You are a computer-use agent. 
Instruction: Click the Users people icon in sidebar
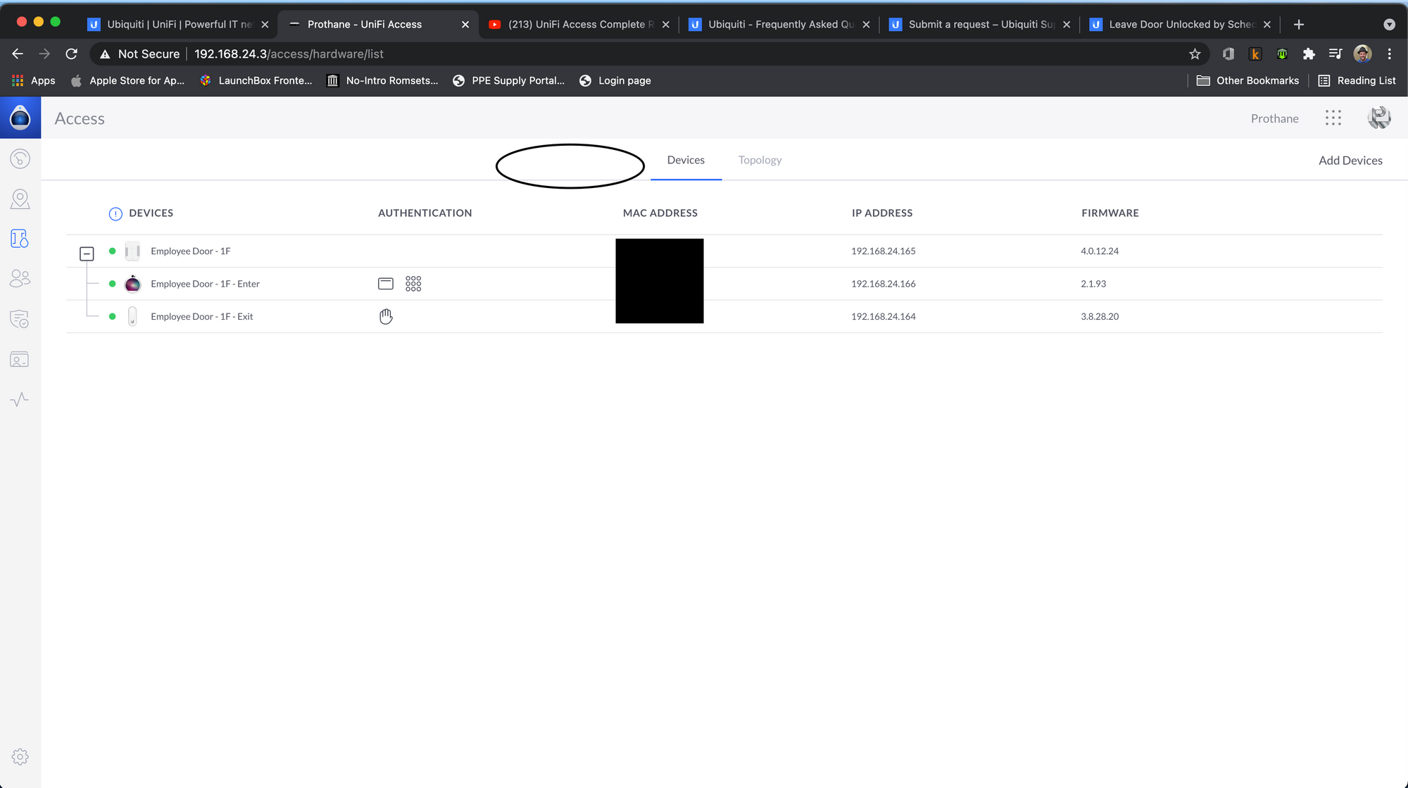click(x=20, y=279)
